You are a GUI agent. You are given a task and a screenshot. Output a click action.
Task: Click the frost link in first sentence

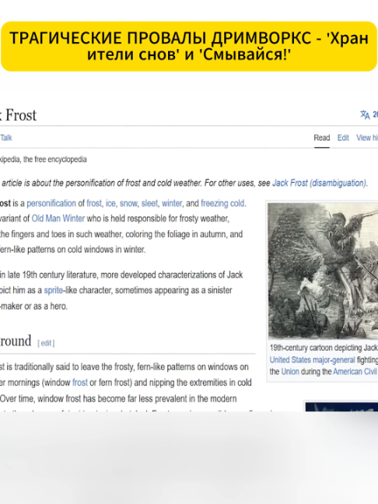click(94, 204)
